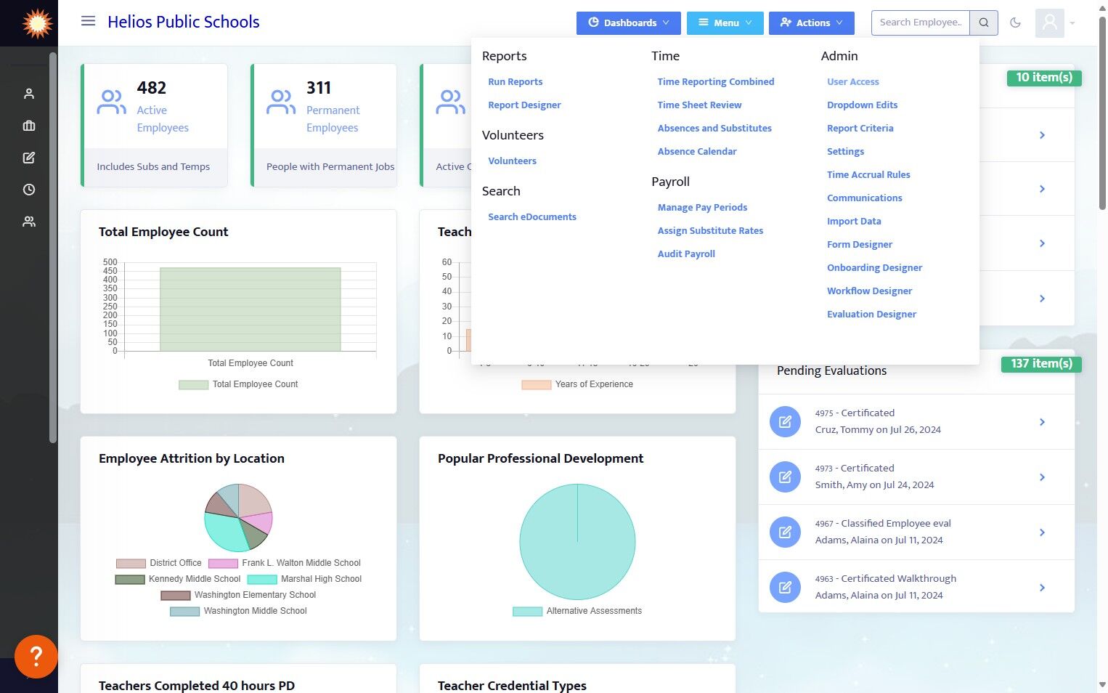Viewport: 1108px width, 693px height.
Task: Open Absence Calendar link
Action: coord(697,152)
